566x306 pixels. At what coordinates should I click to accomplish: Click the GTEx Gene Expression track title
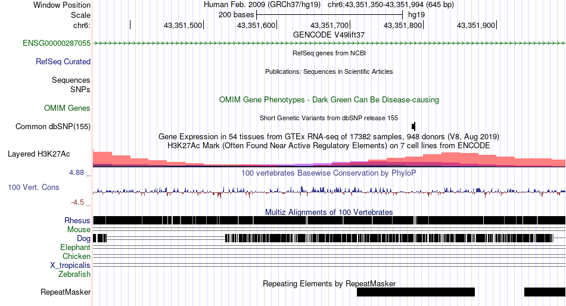pyautogui.click(x=329, y=137)
